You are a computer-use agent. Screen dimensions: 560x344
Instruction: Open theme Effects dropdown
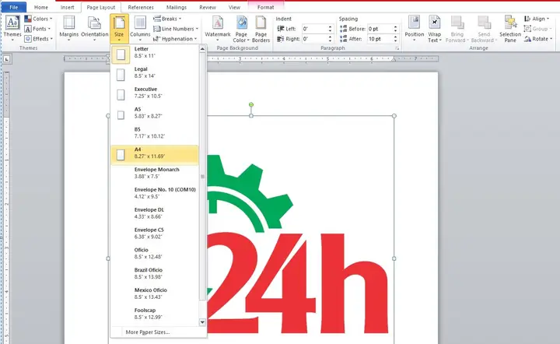(x=39, y=39)
